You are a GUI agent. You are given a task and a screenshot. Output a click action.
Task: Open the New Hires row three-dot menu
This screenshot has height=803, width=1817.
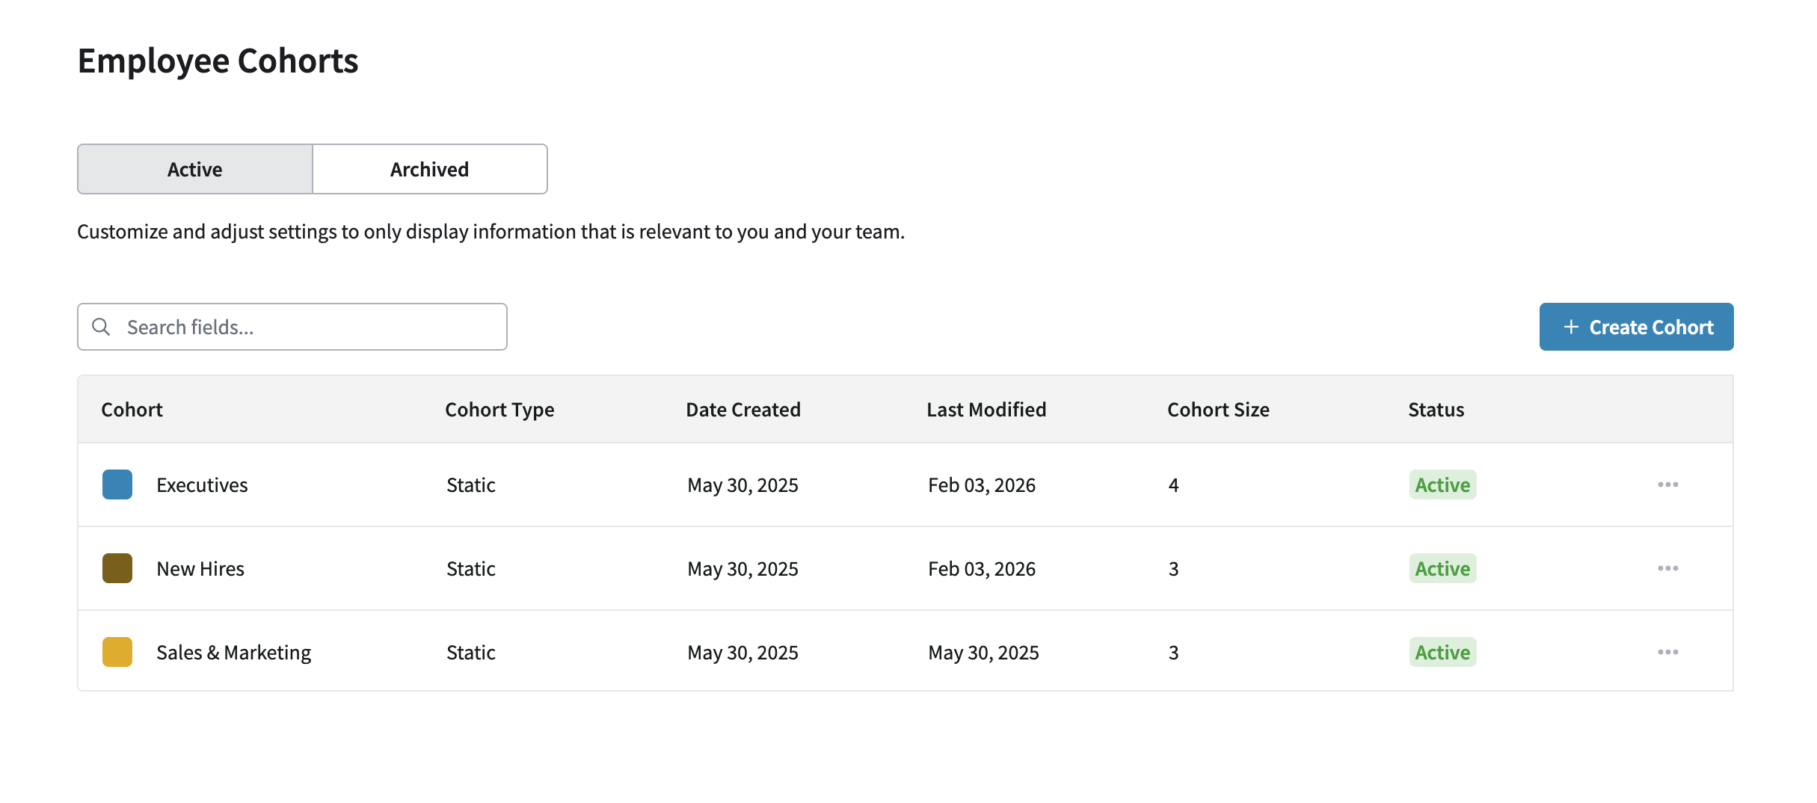pyautogui.click(x=1667, y=568)
